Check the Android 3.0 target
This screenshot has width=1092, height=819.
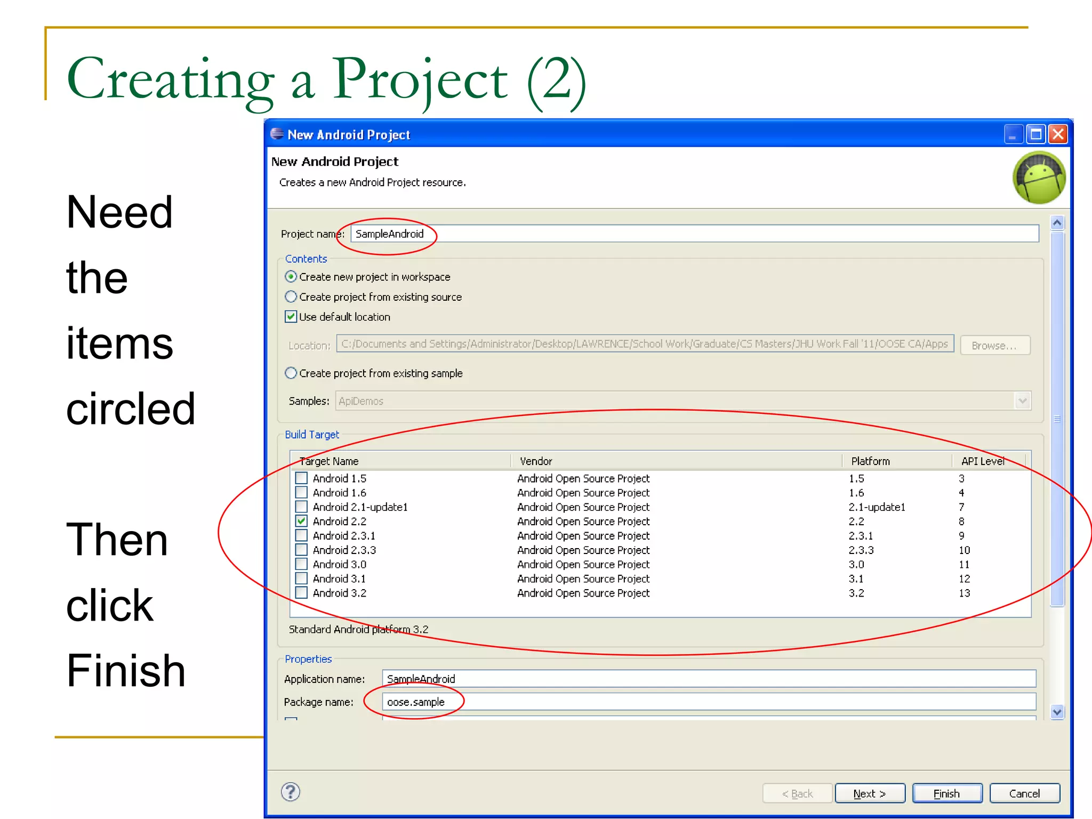coord(301,564)
